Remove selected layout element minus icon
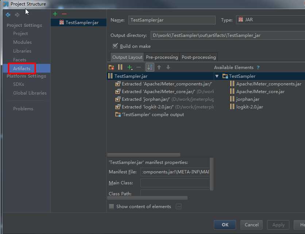This screenshot has width=305, height=234. 139,68
